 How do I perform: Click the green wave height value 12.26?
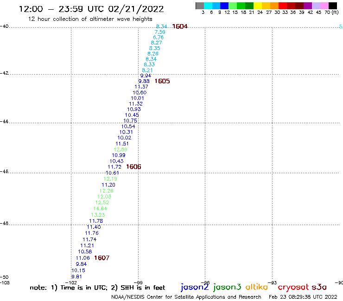click(x=107, y=191)
